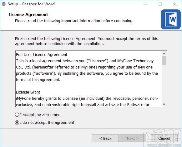This screenshot has width=182, height=147.
Task: Click the "End User License Agreement" line
Action: [x=42, y=54]
